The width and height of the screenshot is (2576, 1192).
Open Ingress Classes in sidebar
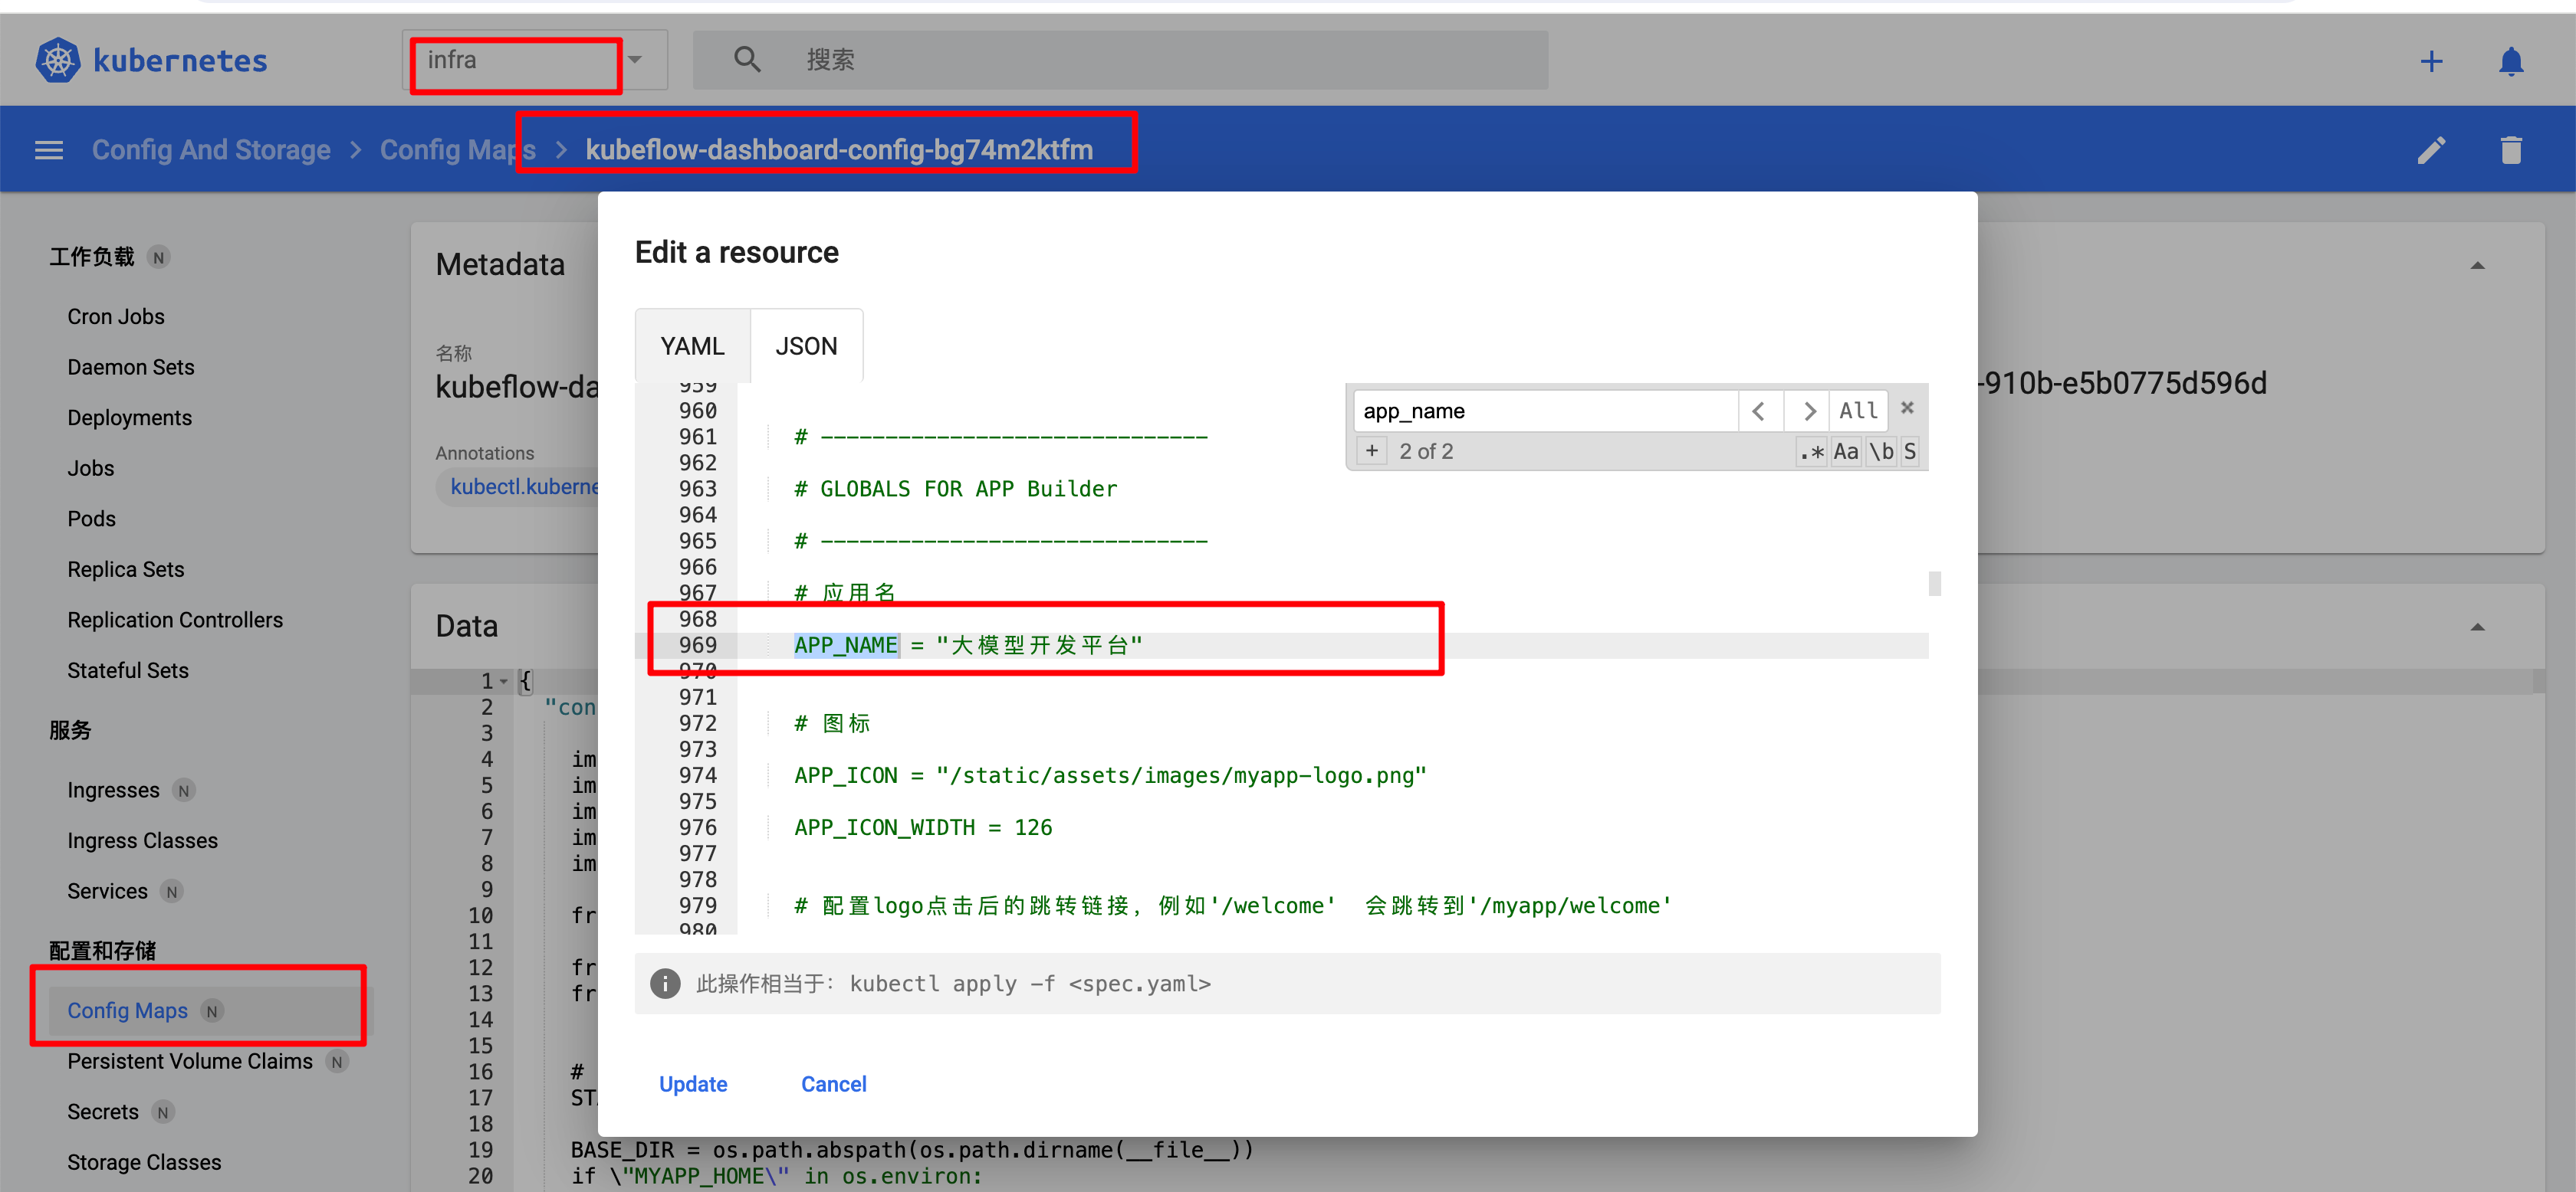(142, 840)
